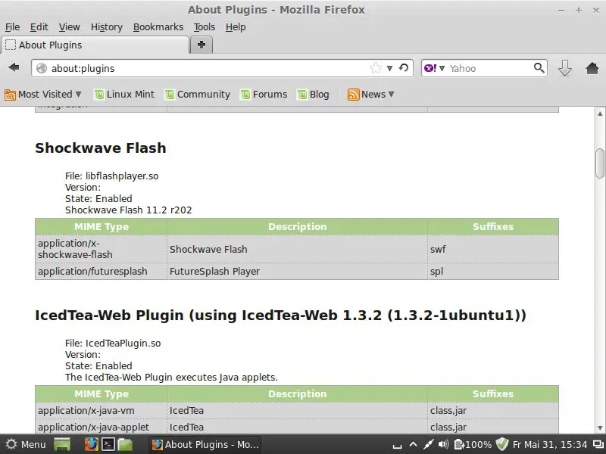Click the 'spl' suffix cell

(493, 272)
